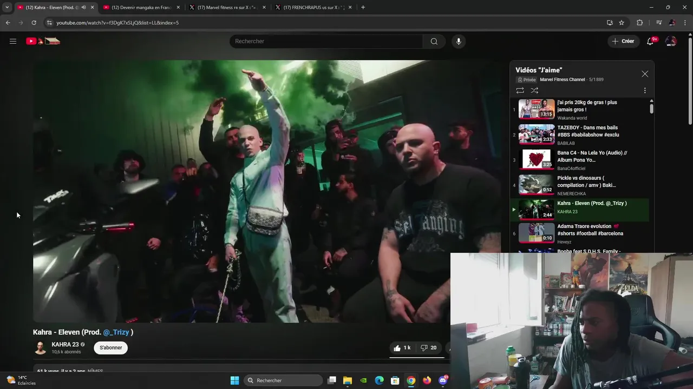Open a new browser tab
Viewport: 693px width, 389px height.
(363, 8)
